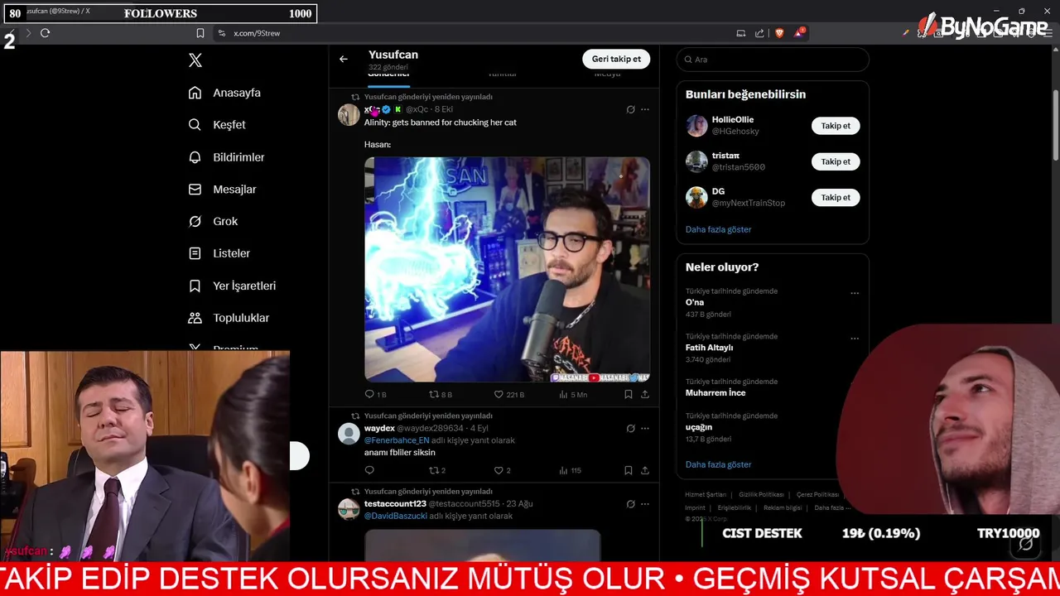Open HollieOllie's profile avatar
Viewport: 1060px width, 596px height.
pyautogui.click(x=696, y=126)
